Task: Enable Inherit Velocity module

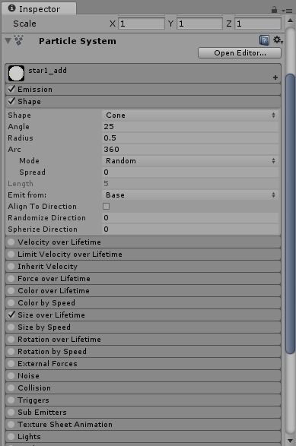Action: [x=11, y=266]
